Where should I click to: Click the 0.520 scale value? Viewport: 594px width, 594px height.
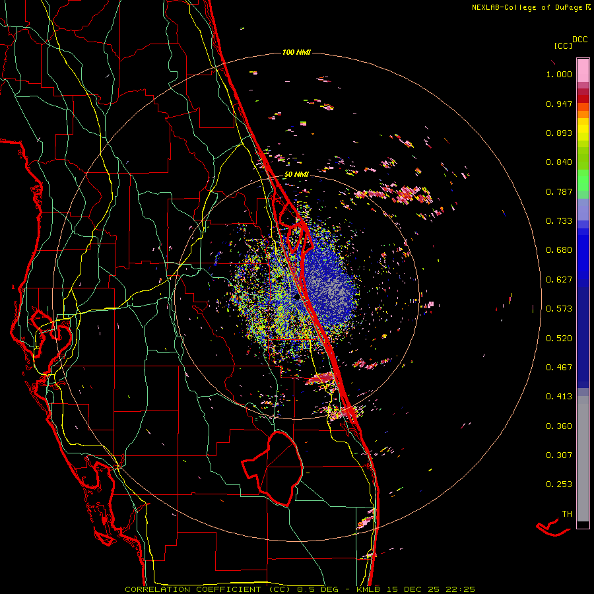559,339
